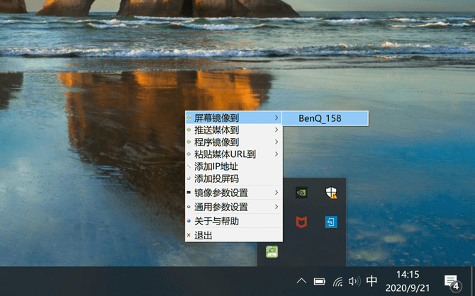Open the 14:15 clock and date
Screen dimensions: 475x296
click(407, 281)
